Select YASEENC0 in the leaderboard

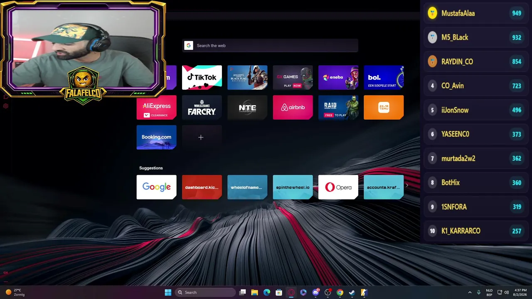point(476,134)
